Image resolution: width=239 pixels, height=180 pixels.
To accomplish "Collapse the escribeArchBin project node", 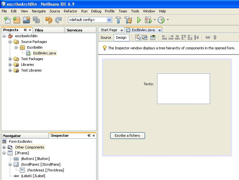I will click(x=4, y=36).
